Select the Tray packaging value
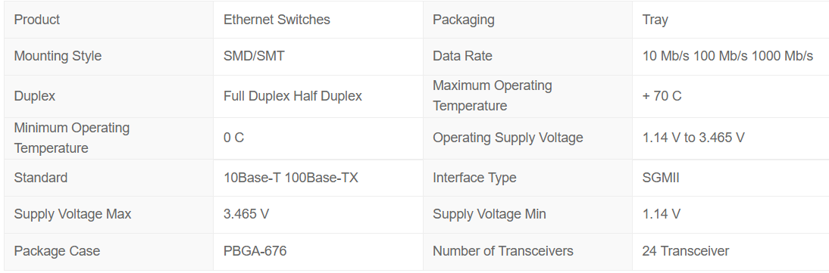 655,20
